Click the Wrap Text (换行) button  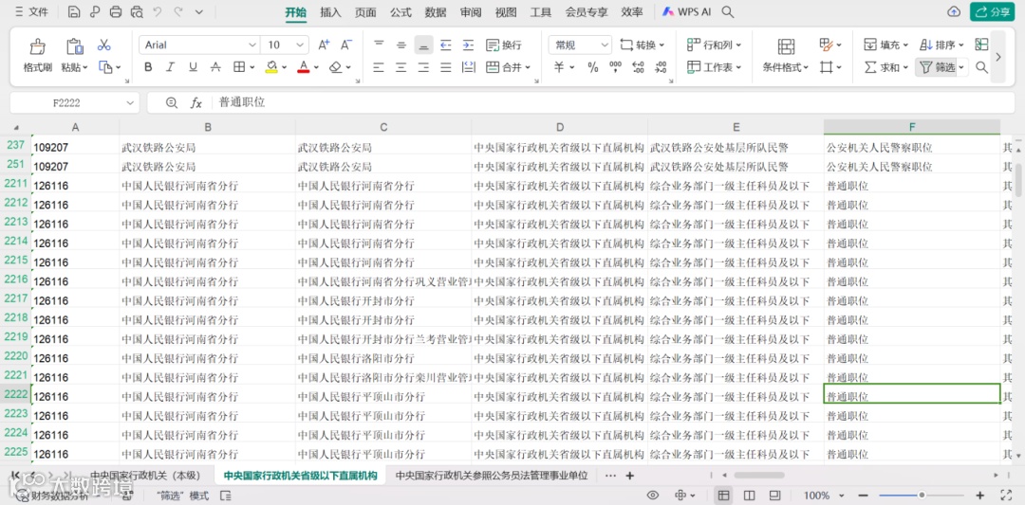[x=504, y=45]
